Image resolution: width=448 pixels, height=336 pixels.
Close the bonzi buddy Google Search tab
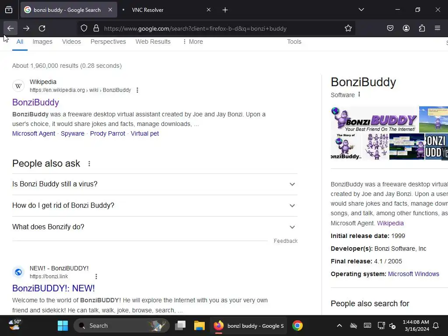tap(110, 10)
